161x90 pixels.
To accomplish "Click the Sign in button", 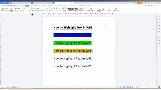I will [140, 3].
